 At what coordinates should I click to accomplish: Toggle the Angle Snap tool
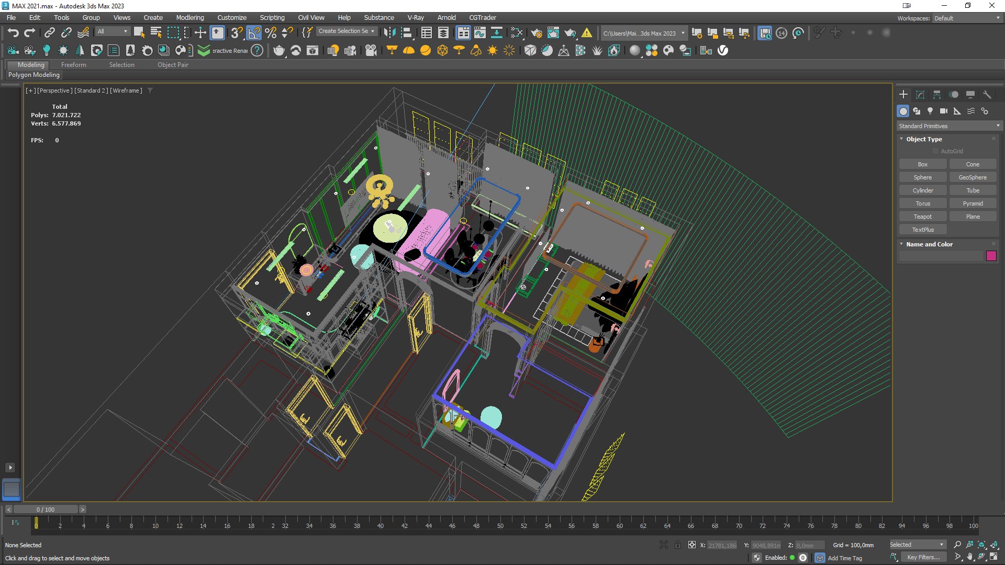coord(254,33)
